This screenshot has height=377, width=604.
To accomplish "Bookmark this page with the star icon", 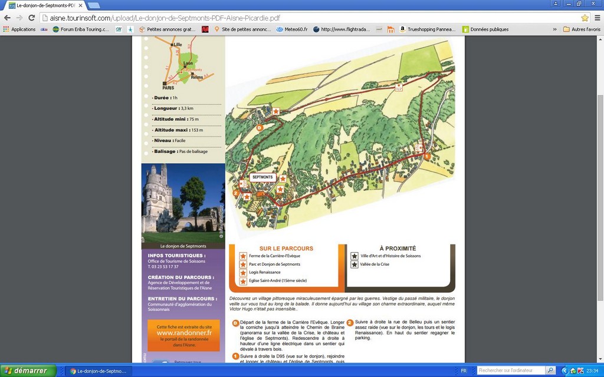I will pos(585,18).
